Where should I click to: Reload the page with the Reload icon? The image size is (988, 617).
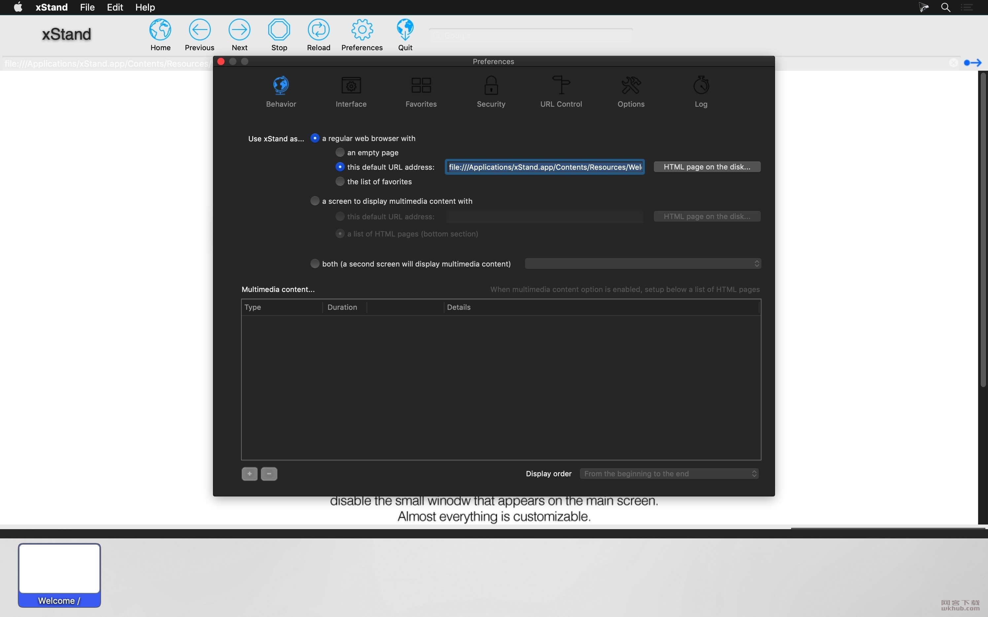click(319, 30)
